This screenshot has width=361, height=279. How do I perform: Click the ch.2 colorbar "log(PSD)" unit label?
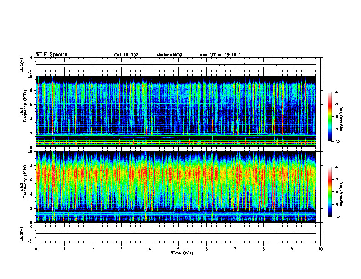click(x=341, y=194)
